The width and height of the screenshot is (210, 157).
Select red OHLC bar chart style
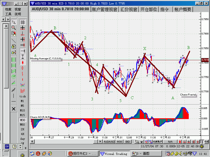(23, 74)
